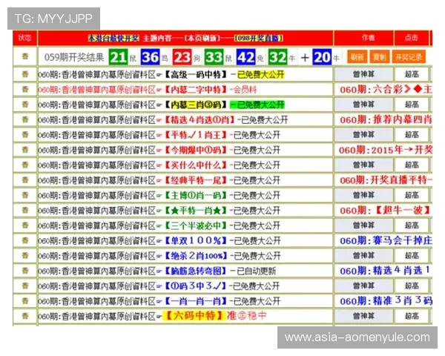Click 本港台最快开奖 header link

(x=113, y=38)
